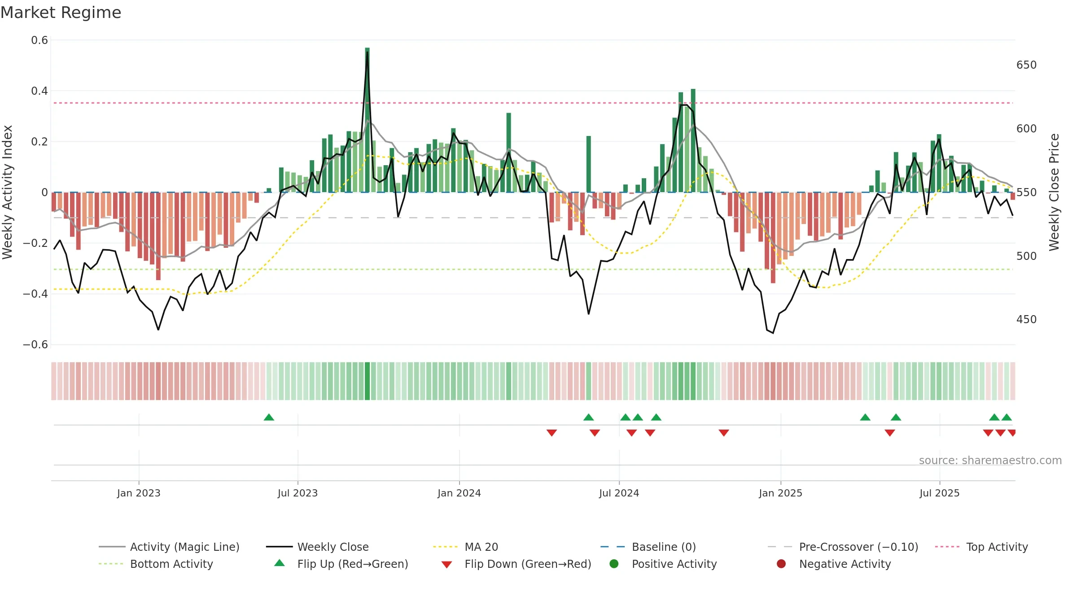
Task: Toggle Activity (Magic Line) legend entry
Action: coord(169,547)
